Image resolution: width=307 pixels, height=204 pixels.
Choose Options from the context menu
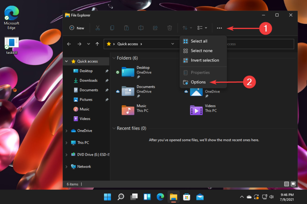tap(198, 82)
